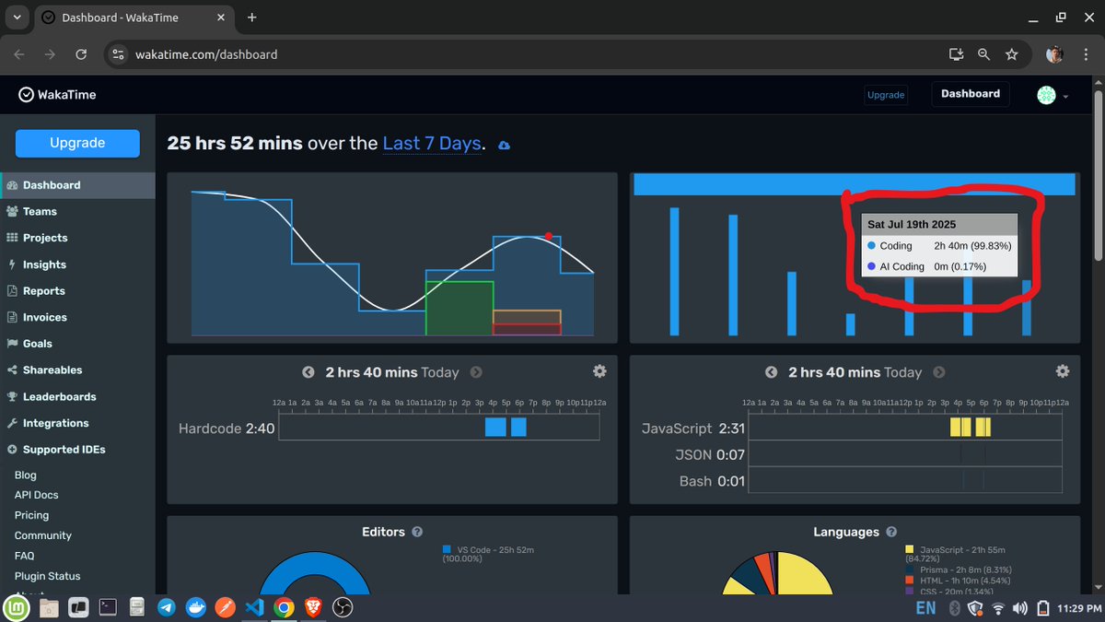The image size is (1105, 622).
Task: Click the install app icon in address bar
Action: [957, 54]
